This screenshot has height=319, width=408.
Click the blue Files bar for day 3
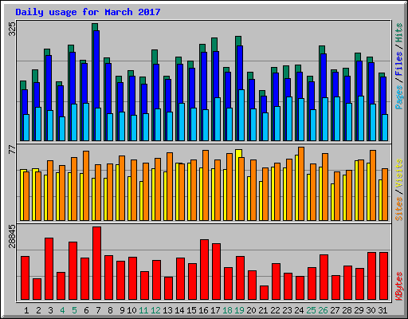(x=49, y=83)
